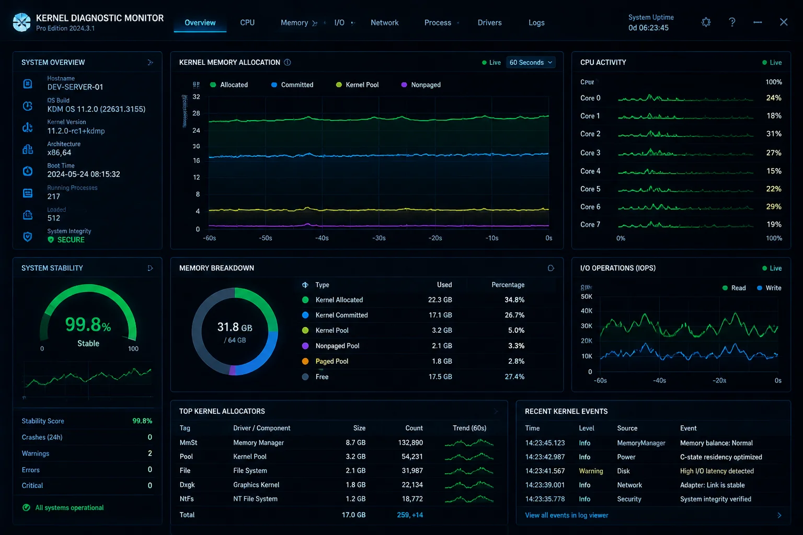The width and height of the screenshot is (803, 535).
Task: Click the System Integrity shield icon
Action: [28, 237]
